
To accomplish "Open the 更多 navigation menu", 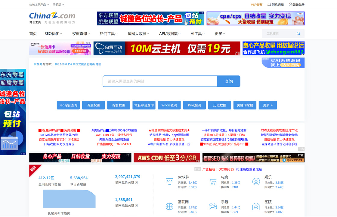I will [x=220, y=33].
